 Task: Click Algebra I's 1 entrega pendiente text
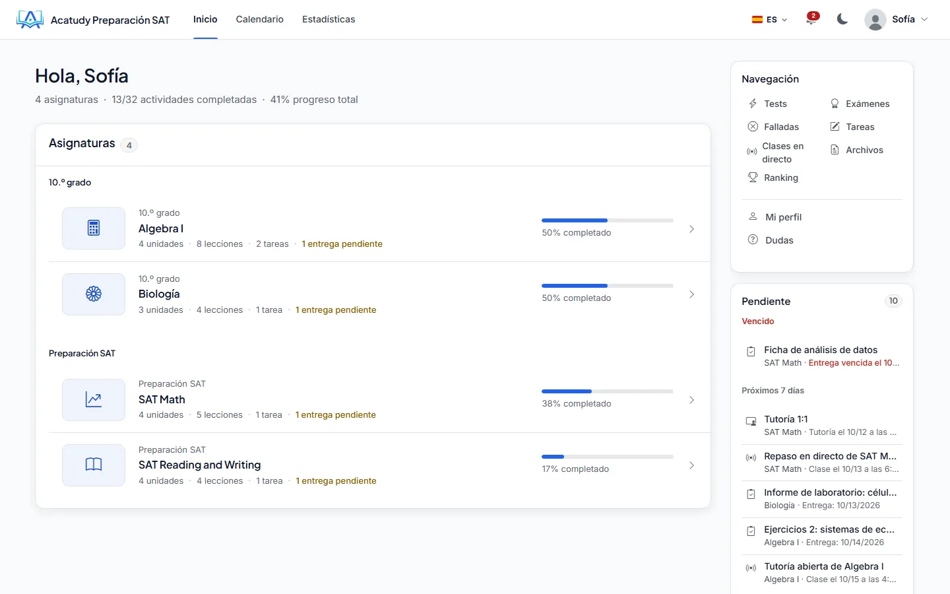(x=342, y=244)
